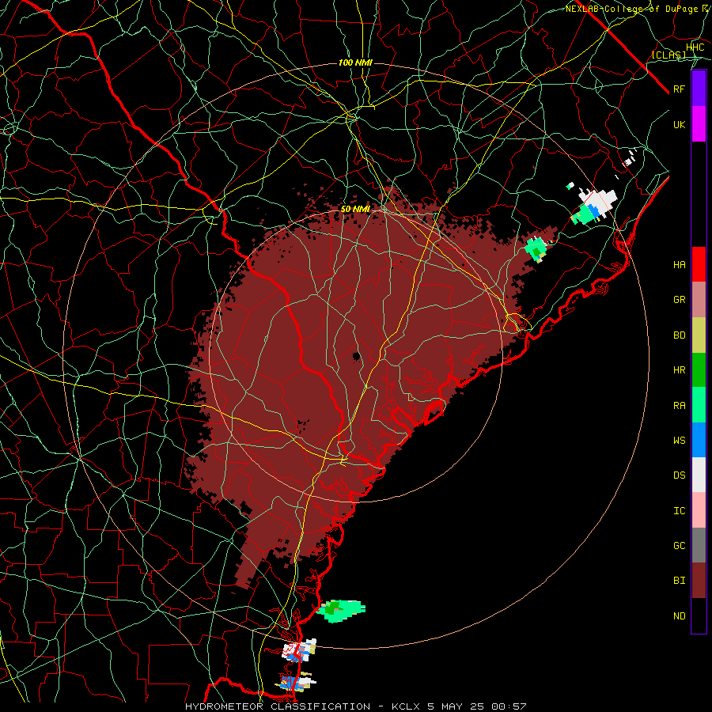The image size is (712, 712).
Task: Click the "5 MAY 25" date text
Action: pyautogui.click(x=456, y=706)
